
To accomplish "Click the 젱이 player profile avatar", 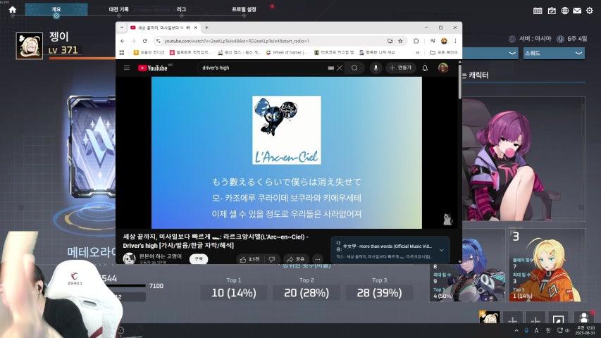I will [29, 46].
